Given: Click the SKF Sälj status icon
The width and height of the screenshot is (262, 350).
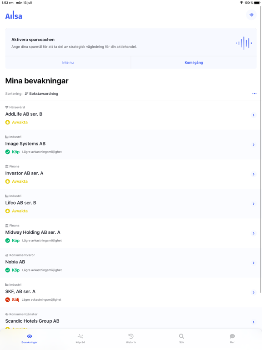Looking at the screenshot, I should (8, 299).
